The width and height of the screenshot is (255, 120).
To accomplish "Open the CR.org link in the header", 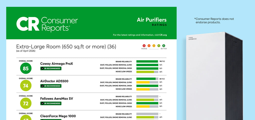I will click(163, 35).
